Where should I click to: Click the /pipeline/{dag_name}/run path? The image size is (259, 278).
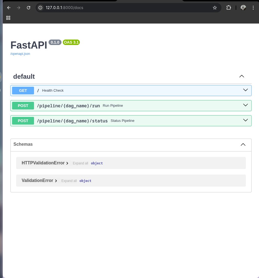click(68, 106)
